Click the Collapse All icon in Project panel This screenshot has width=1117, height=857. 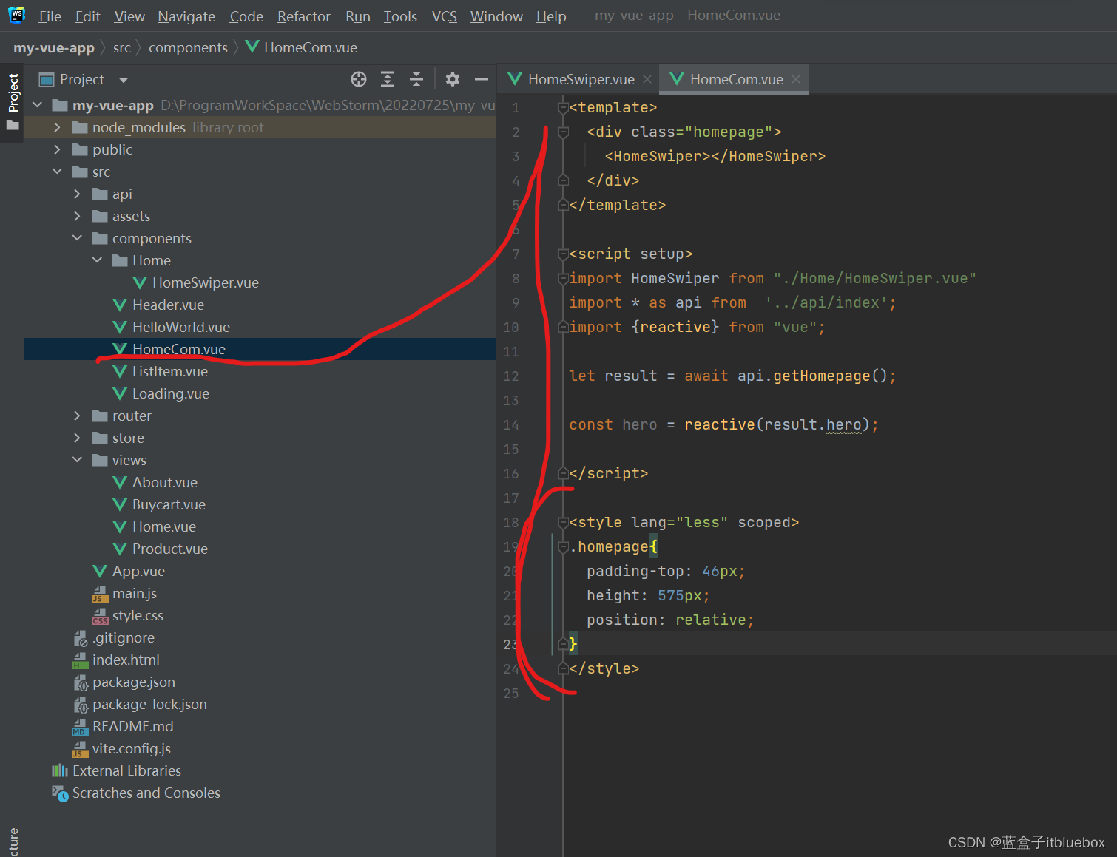pos(416,79)
